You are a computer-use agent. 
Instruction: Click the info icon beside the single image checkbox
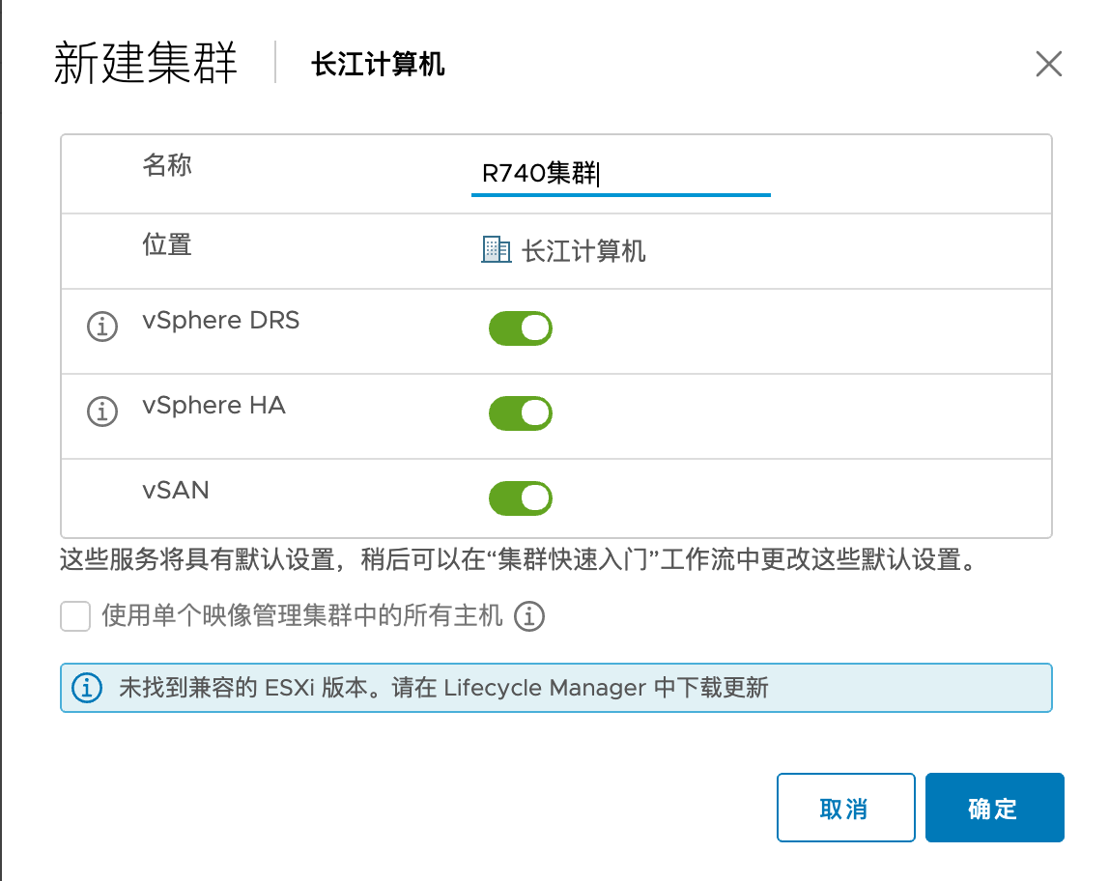coord(529,615)
